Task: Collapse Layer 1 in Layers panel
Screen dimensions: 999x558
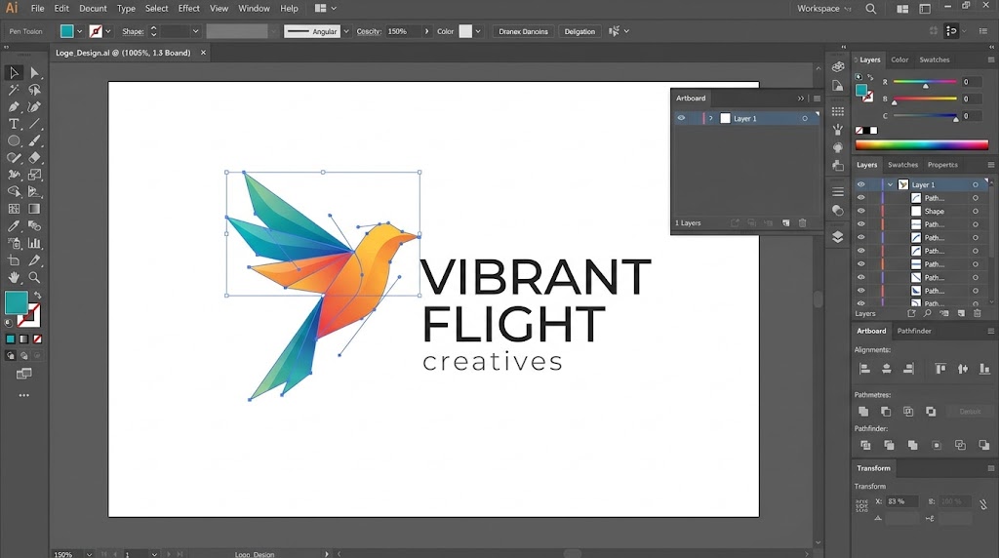Action: [x=890, y=184]
